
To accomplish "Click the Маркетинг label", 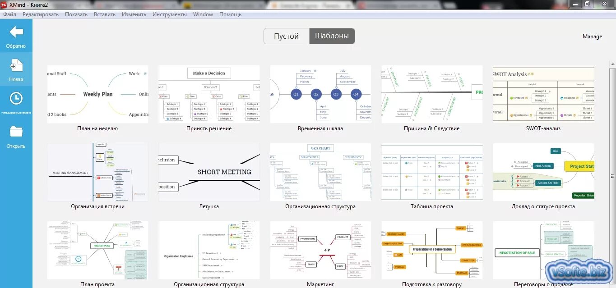I will pos(320,284).
